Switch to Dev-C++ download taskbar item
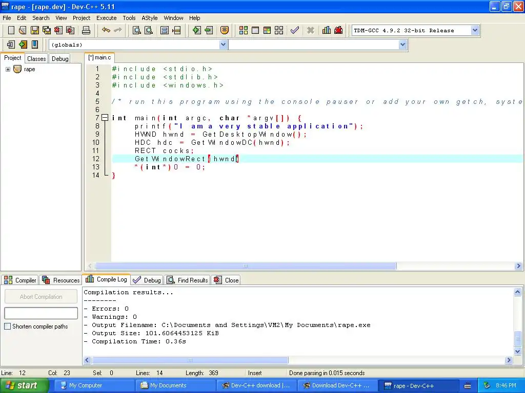Viewport: 525px width, 393px height. (256, 385)
